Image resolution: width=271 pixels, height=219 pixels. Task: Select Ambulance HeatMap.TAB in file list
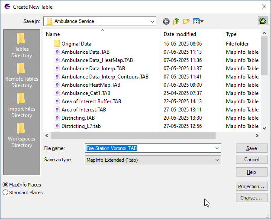[x=90, y=85]
